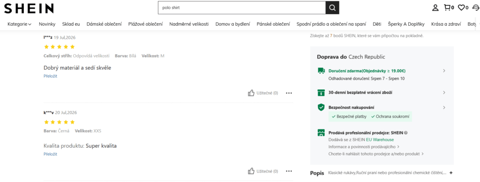This screenshot has height=182, width=480.
Task: Open Domov a bydlení menu item
Action: (232, 24)
